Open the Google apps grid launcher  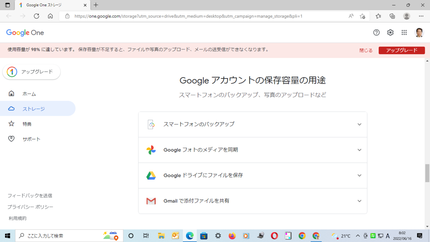click(404, 33)
